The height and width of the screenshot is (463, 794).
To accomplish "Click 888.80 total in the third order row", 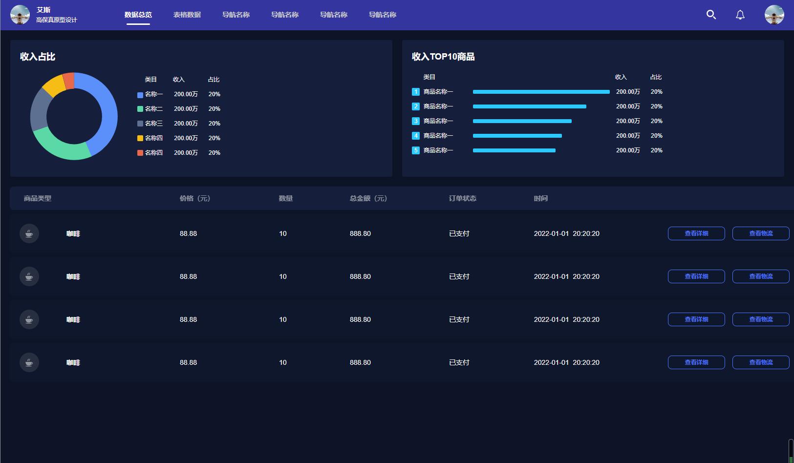I will coord(360,319).
